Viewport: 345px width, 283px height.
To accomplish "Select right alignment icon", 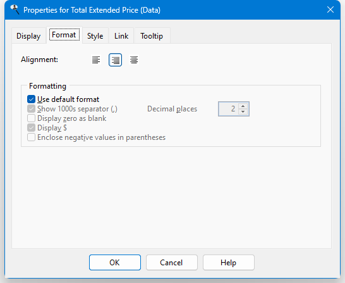I will (x=115, y=60).
